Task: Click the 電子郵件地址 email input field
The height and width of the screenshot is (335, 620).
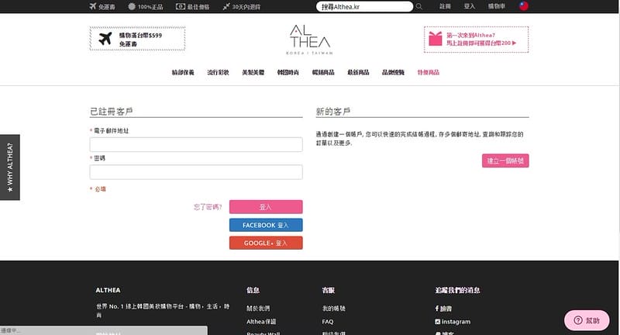Action: click(196, 144)
